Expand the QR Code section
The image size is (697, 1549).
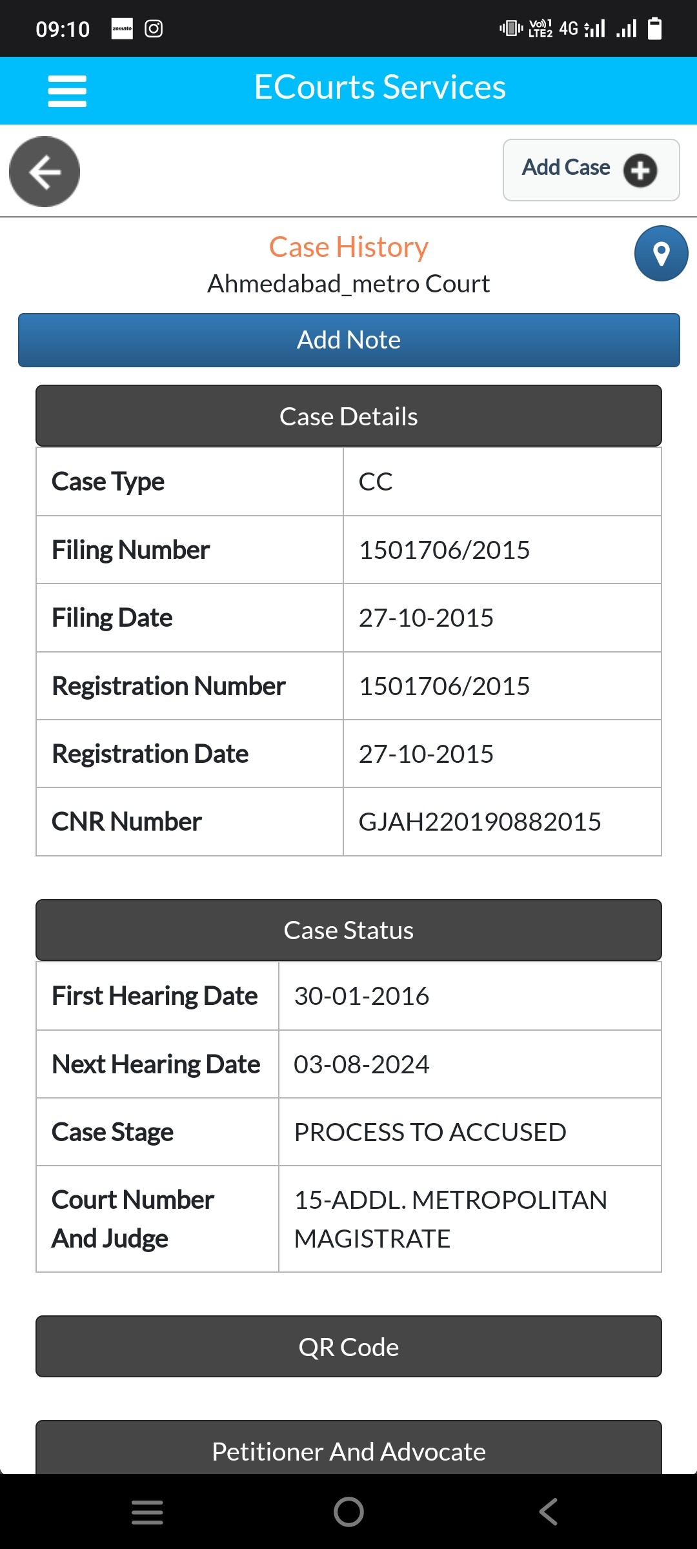[348, 1347]
